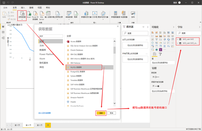Screen dimensions: 202x131
Task: Collapse the 可视化 pane chevron
Action: tap(173, 27)
